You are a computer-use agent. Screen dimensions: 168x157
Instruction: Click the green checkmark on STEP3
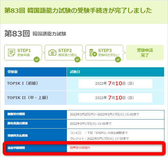pos(118,60)
